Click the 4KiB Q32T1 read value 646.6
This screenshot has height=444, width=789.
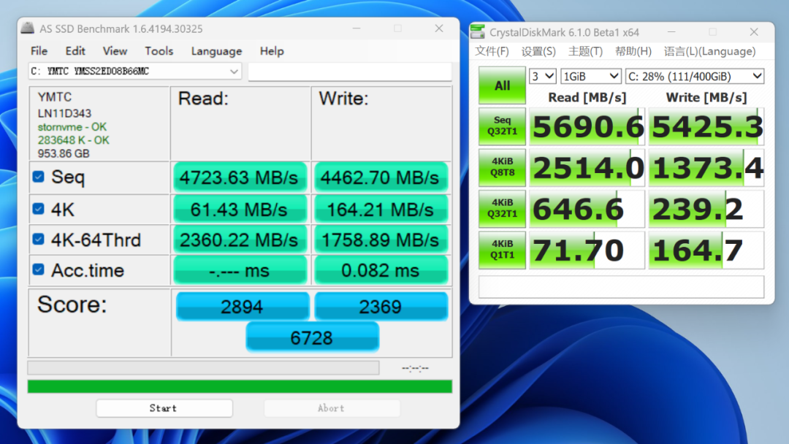[x=587, y=209]
